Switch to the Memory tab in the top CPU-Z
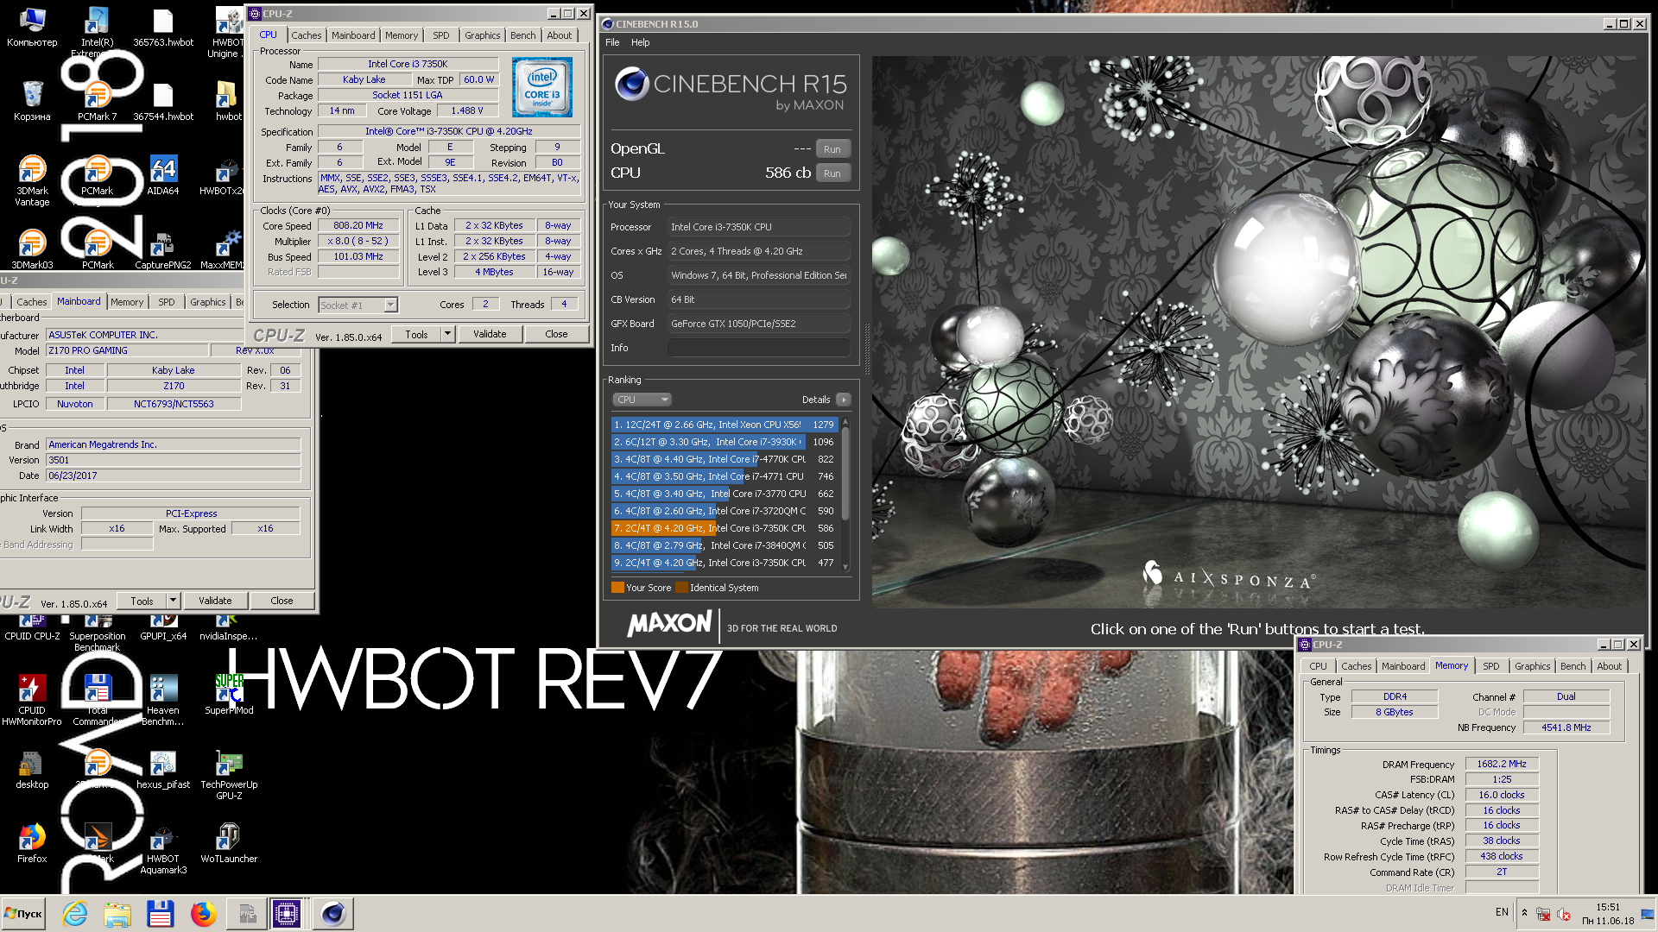Viewport: 1658px width, 932px height. (x=402, y=35)
